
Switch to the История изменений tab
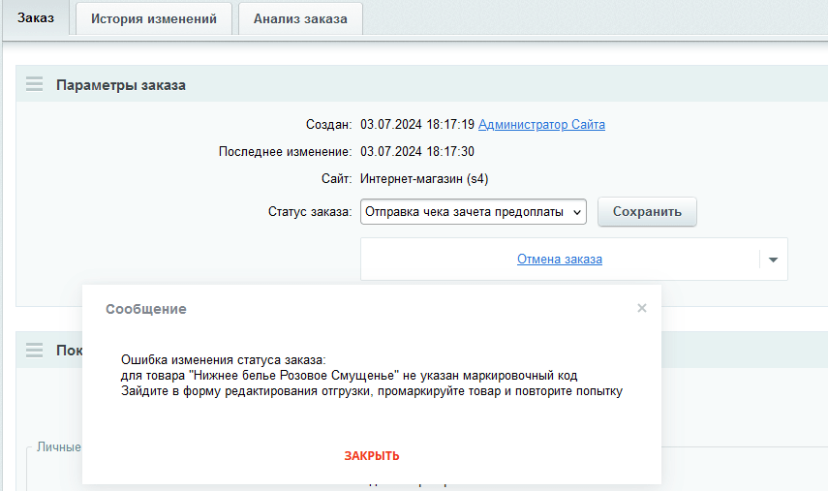pos(154,19)
